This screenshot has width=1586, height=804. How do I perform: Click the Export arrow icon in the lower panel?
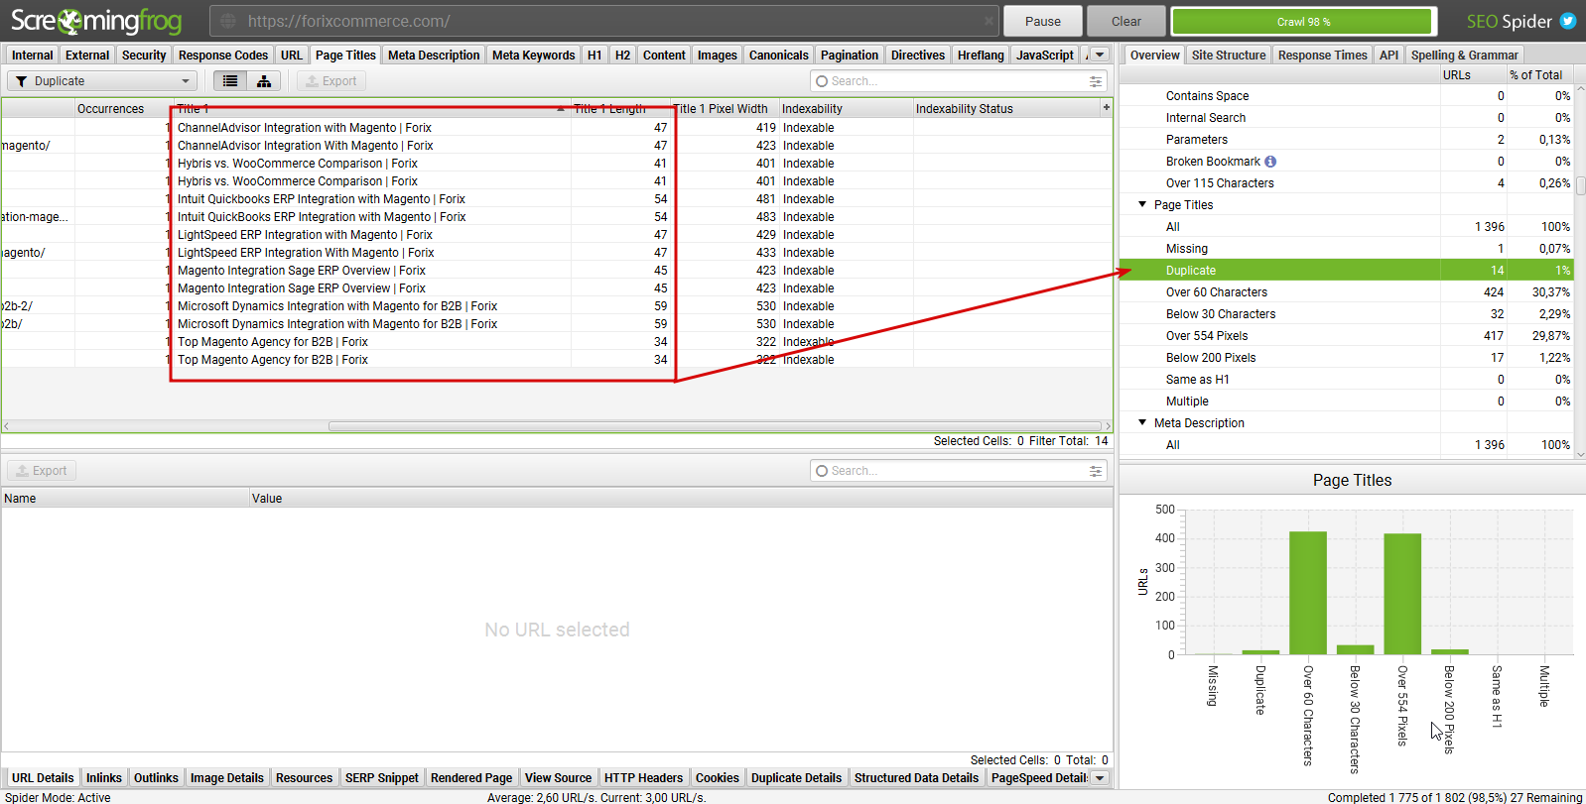click(x=22, y=471)
